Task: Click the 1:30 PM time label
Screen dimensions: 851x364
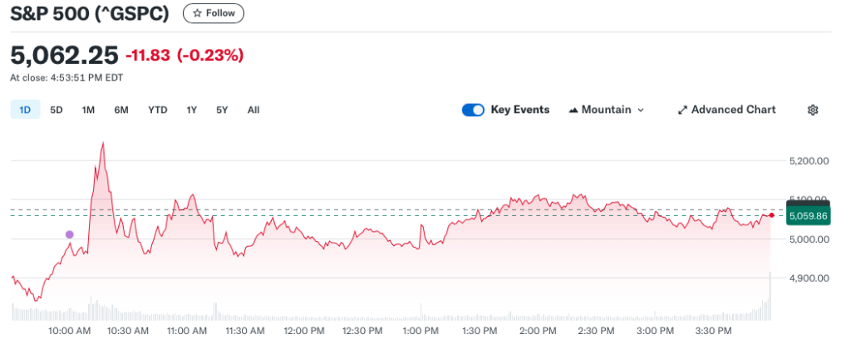Action: 478,331
